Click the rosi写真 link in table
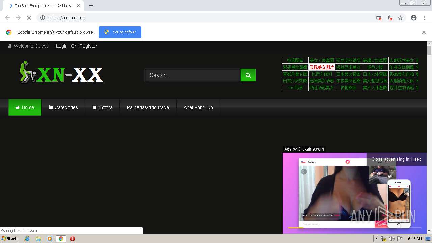Image resolution: width=432 pixels, height=243 pixels. tap(295, 88)
